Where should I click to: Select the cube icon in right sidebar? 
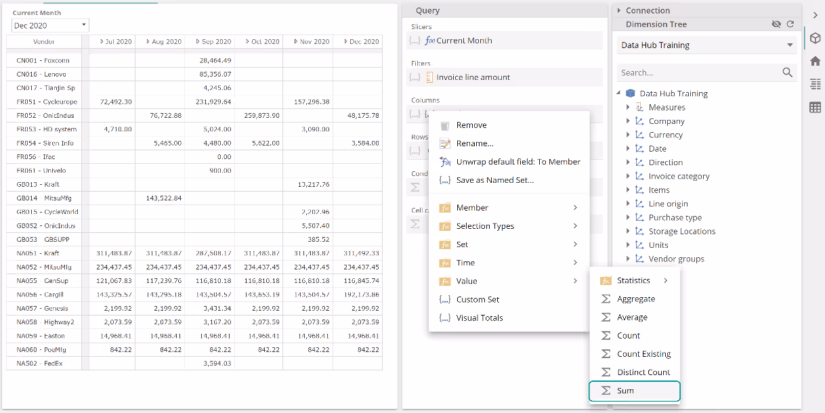[815, 38]
